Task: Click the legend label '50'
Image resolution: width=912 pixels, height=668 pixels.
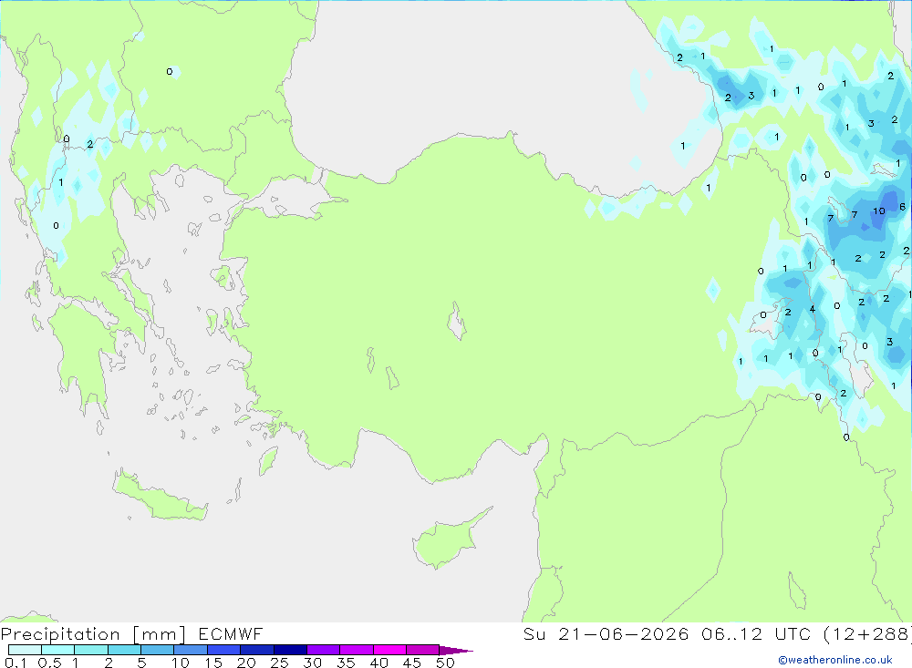Action: coord(445,663)
